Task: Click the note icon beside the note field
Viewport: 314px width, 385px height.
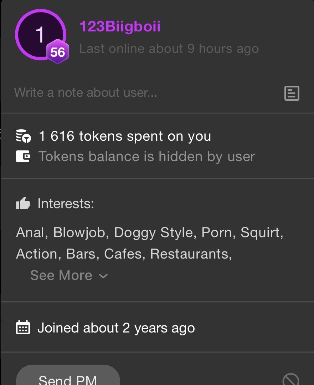Action: click(x=292, y=93)
